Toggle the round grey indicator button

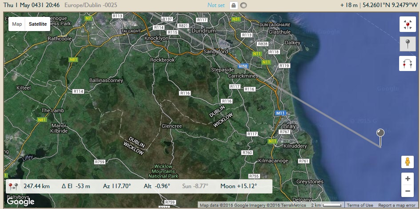click(x=243, y=5)
